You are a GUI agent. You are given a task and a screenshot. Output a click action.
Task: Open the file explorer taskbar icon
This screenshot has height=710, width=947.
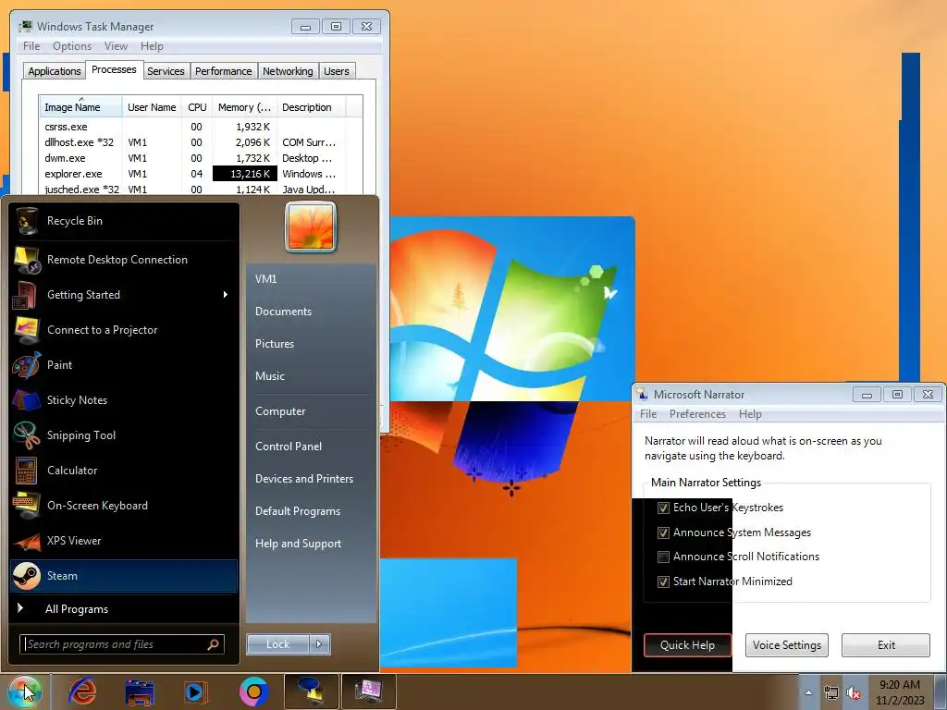pos(140,692)
